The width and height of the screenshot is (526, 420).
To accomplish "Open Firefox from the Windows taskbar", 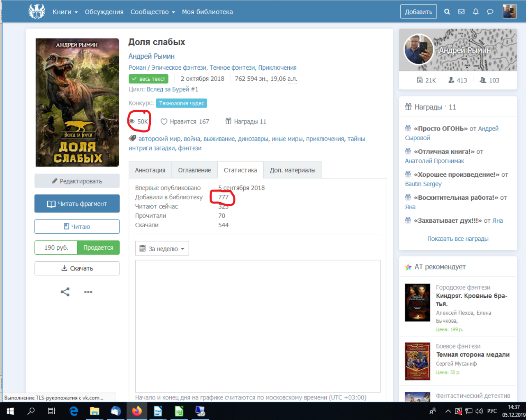I will click(137, 411).
